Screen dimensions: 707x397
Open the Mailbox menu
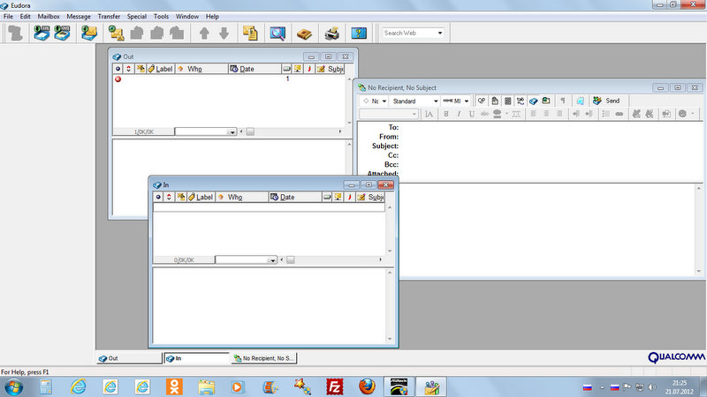49,16
